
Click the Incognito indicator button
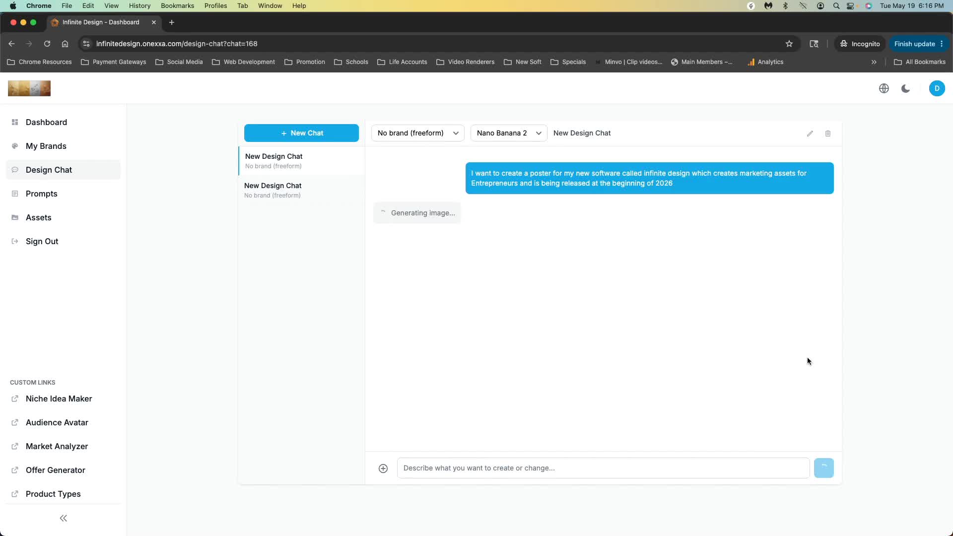(x=860, y=44)
